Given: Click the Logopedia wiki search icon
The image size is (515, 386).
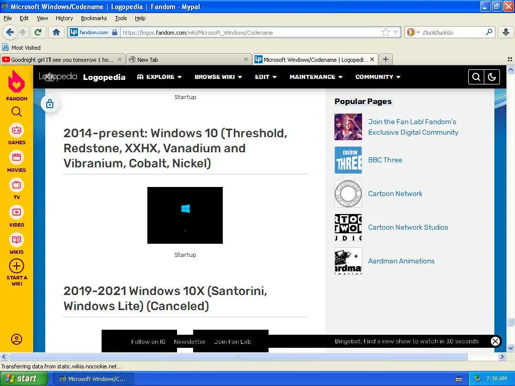Looking at the screenshot, I should (476, 77).
